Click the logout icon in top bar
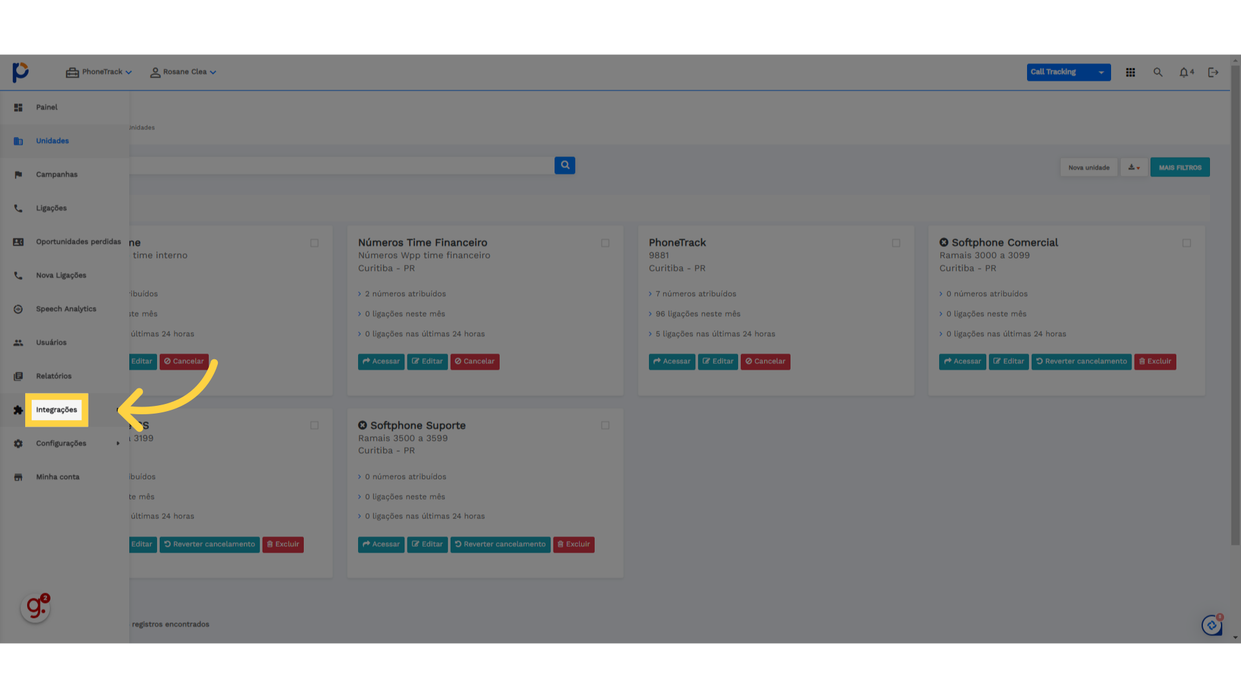 (1213, 72)
